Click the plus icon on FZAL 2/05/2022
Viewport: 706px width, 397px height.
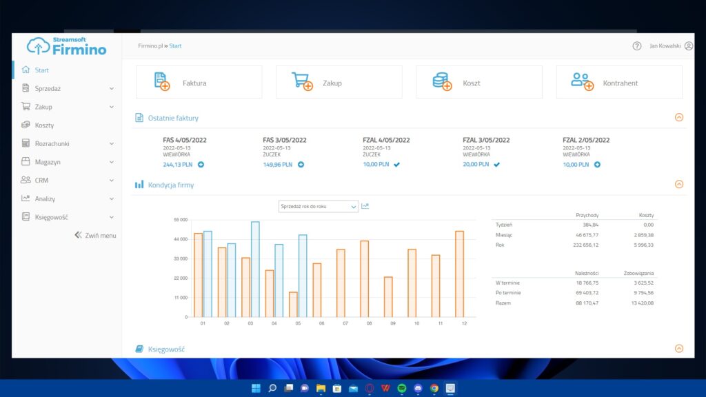pyautogui.click(x=597, y=165)
